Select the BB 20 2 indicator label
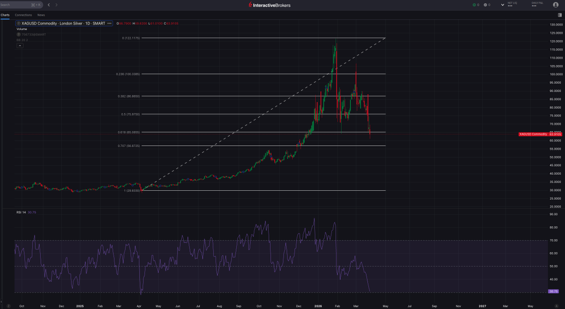This screenshot has height=309, width=565. (x=22, y=40)
